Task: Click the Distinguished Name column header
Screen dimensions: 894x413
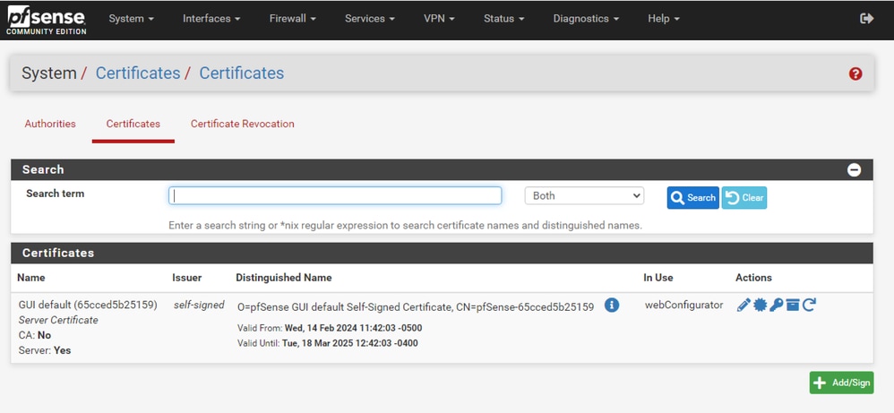Action: pos(284,278)
